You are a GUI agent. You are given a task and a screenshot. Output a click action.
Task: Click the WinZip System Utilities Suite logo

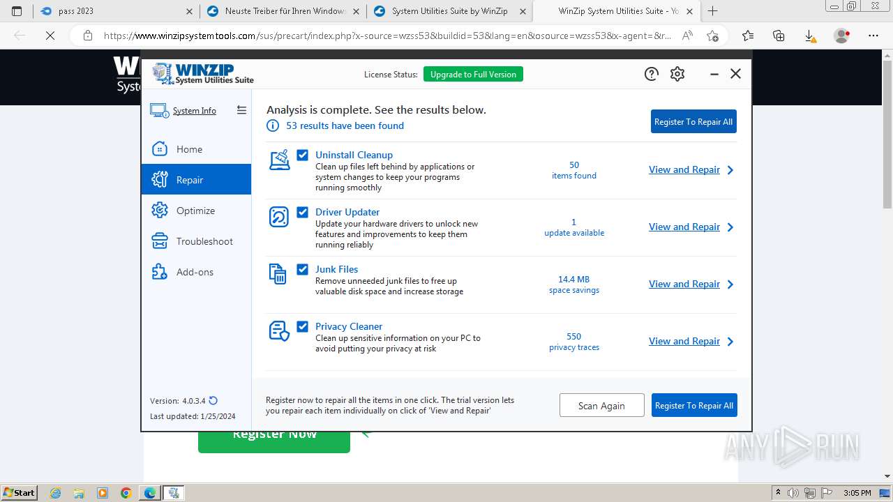tap(203, 74)
